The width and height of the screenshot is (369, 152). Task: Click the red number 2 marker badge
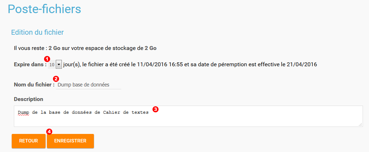tap(55, 79)
